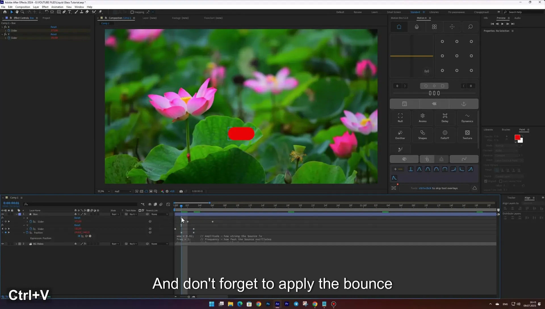Select the Small Screen workspace

(394, 12)
